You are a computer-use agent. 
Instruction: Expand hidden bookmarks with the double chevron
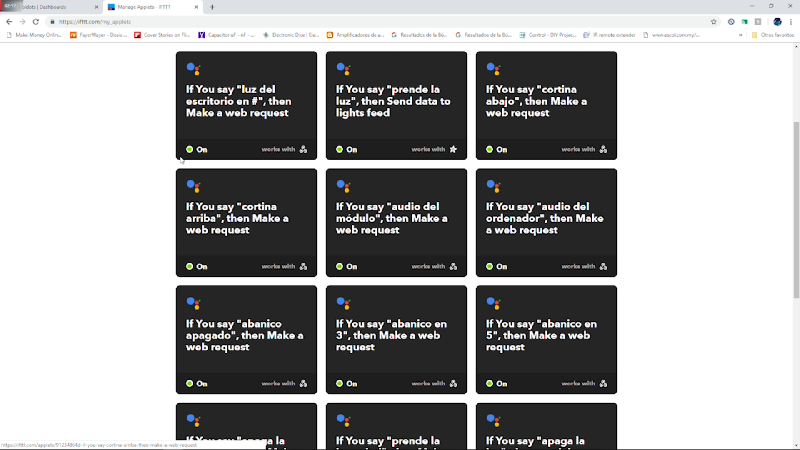[x=740, y=35]
